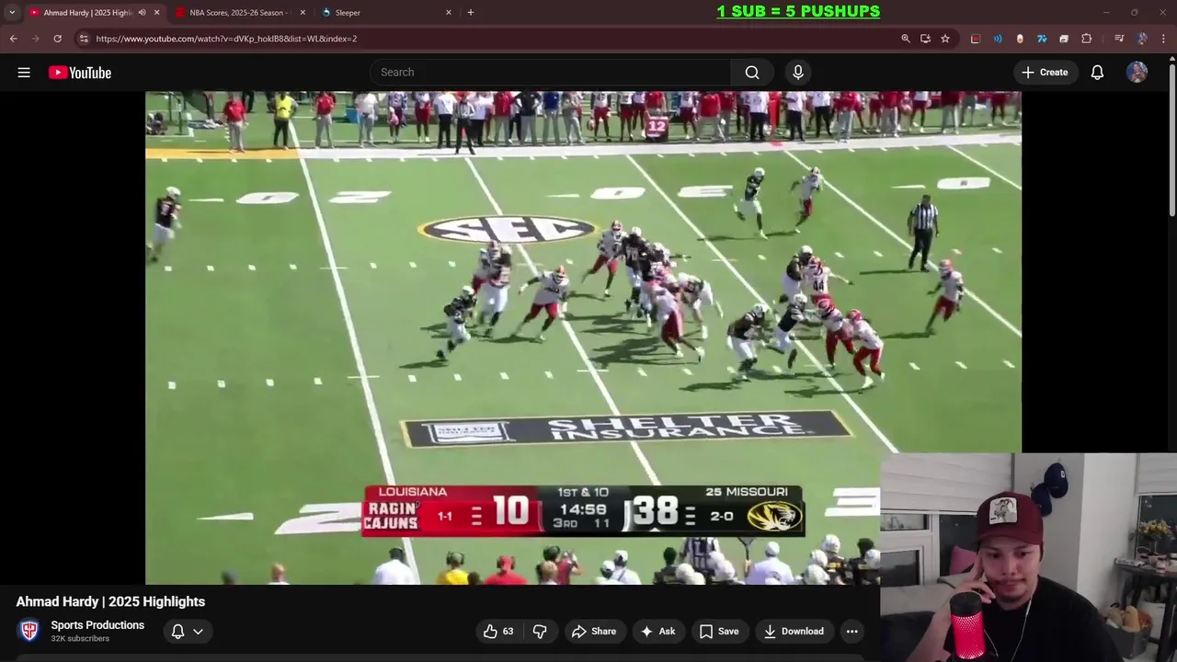This screenshot has width=1177, height=662.
Task: Click video title Ahmad Hardy 2025 Highlights
Action: pos(110,601)
